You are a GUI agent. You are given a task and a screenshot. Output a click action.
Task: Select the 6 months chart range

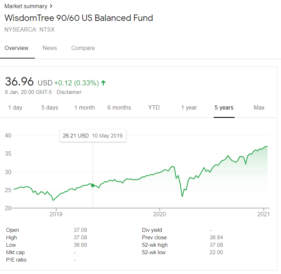[x=119, y=108]
